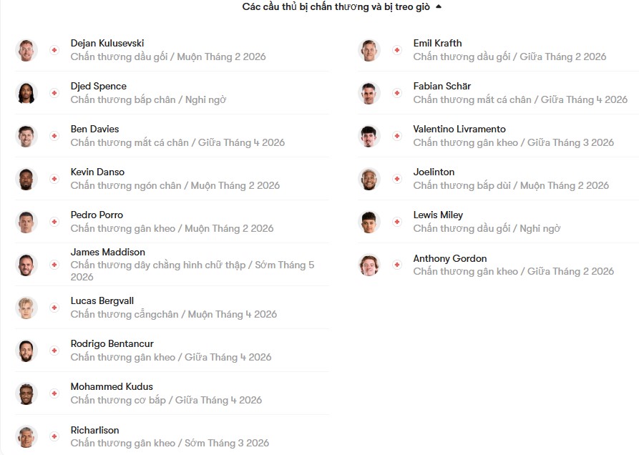Click the injury icon beside James Maddison

coord(54,265)
